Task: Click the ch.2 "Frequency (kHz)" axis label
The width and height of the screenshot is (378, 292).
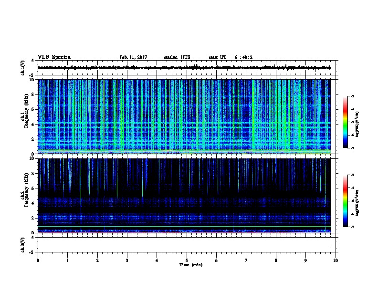Action: click(26, 190)
